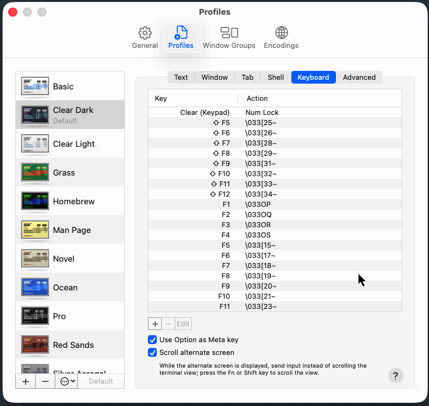Screen dimensions: 429x406
Task: Switch to the Window tab
Action: pos(214,77)
